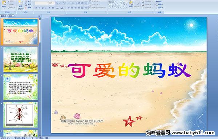Toggle Underline text formatting
This screenshot has width=218, height=139.
(43, 8)
